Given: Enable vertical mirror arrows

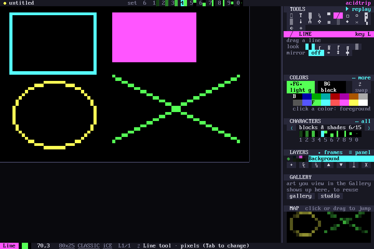Looking at the screenshot, I should [x=338, y=53].
